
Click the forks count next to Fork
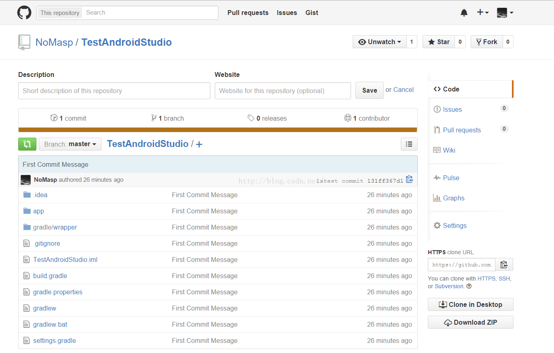tap(508, 42)
